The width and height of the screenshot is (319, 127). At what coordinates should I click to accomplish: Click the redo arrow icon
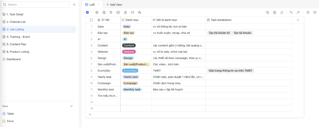[298, 12]
